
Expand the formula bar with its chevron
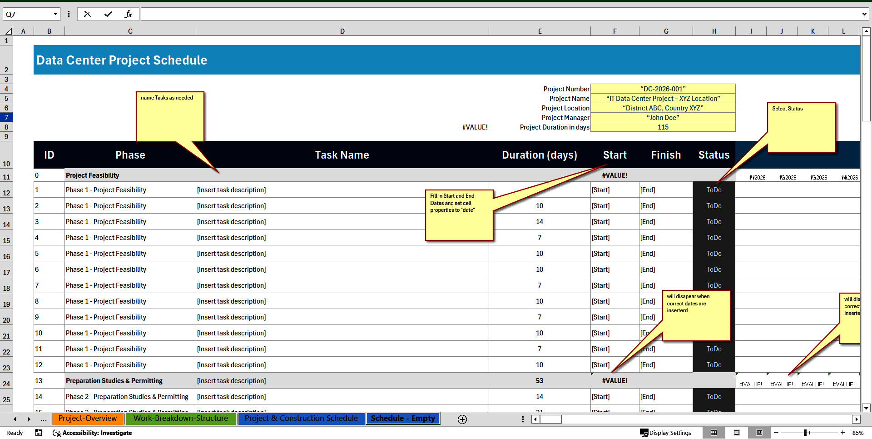[864, 14]
